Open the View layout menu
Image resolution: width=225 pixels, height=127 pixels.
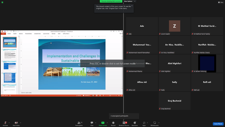[x=221, y=2]
